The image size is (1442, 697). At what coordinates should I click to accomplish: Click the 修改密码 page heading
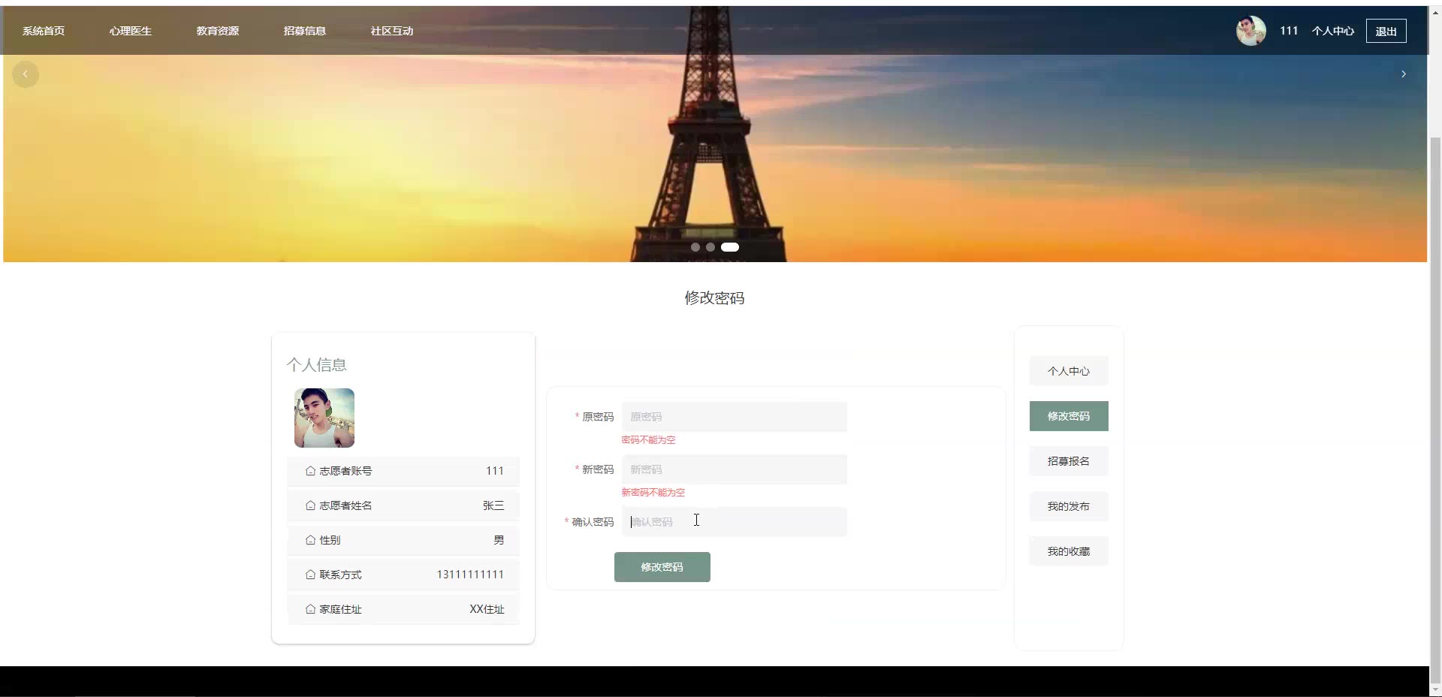point(714,298)
